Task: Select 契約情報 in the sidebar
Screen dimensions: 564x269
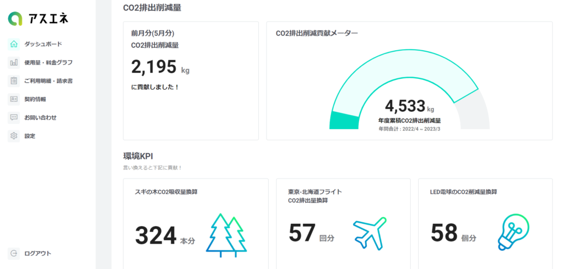Action: (x=35, y=99)
